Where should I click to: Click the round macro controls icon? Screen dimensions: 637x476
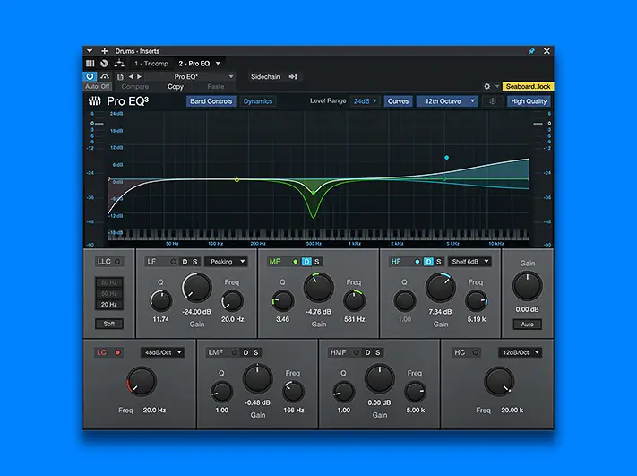click(x=105, y=64)
